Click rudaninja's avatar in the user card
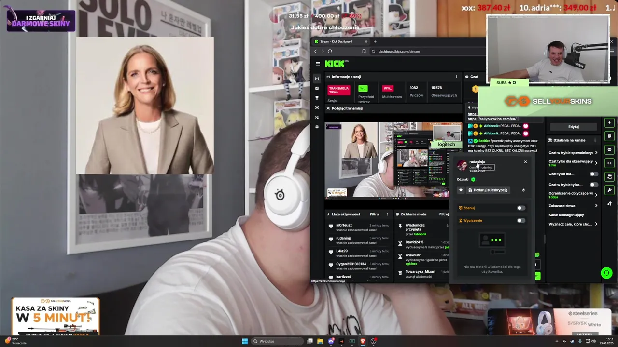This screenshot has width=618, height=347. click(x=462, y=165)
